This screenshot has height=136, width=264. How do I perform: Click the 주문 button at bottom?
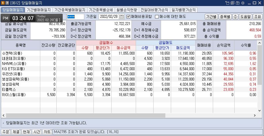tap(6, 132)
